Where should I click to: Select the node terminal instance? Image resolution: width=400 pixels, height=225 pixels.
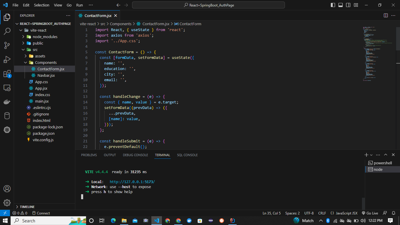pos(382,169)
